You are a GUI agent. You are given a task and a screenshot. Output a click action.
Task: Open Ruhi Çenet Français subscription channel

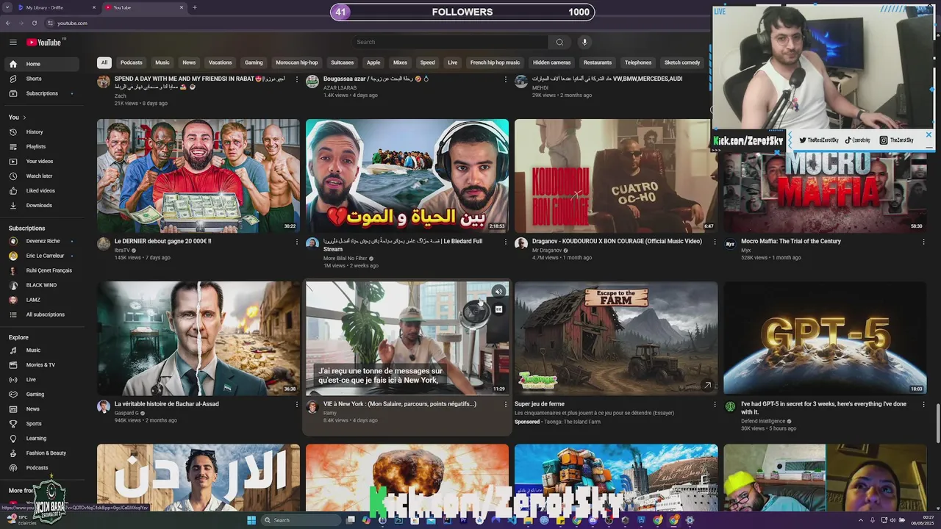click(x=43, y=270)
